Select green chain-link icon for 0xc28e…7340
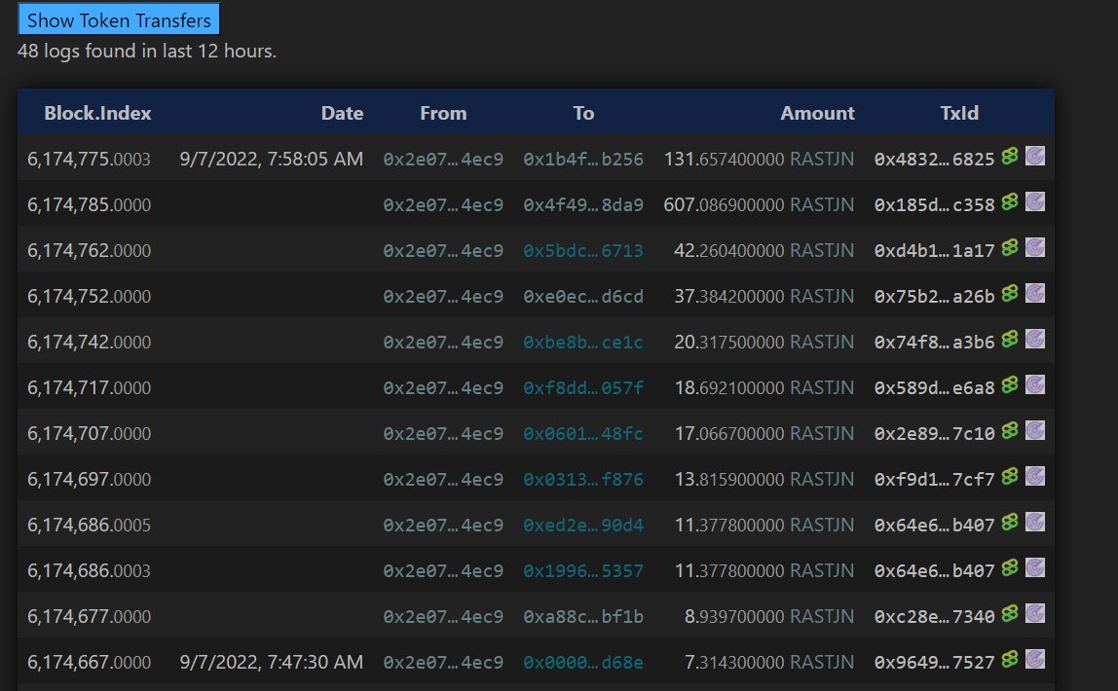This screenshot has height=691, width=1118. [1010, 613]
